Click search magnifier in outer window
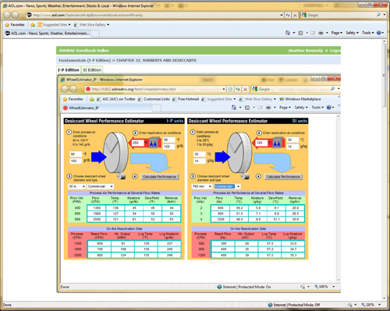The height and width of the screenshot is (311, 390). [x=378, y=15]
